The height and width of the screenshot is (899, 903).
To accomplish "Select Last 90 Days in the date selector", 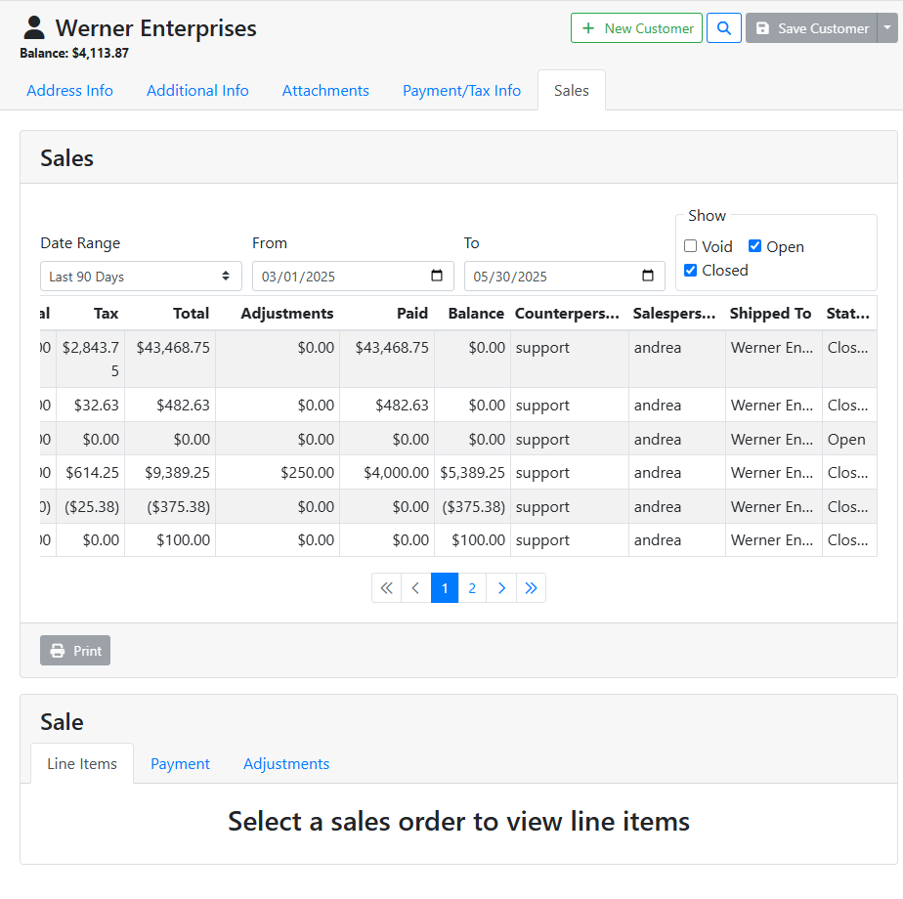I will coord(140,276).
